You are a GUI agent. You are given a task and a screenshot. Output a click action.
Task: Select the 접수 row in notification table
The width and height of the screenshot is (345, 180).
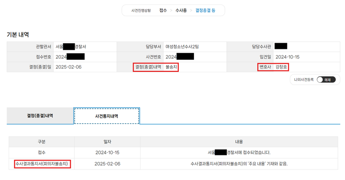coord(41,153)
